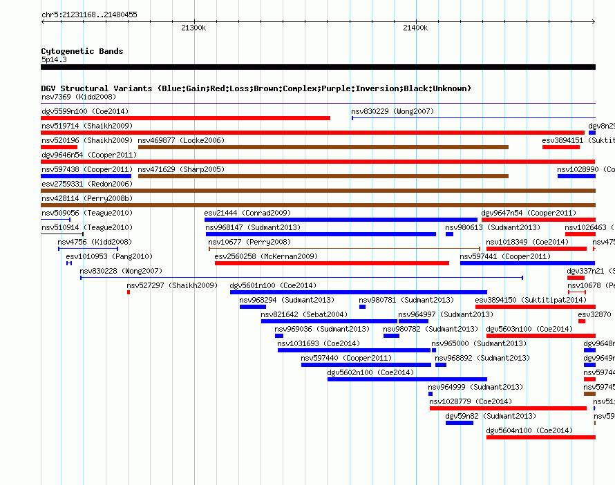Image resolution: width=615 pixels, height=485 pixels.
Task: Click the DGV Structural Variants track title
Action: pos(256,88)
